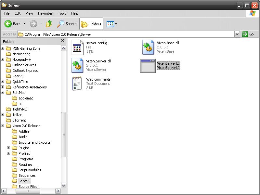Viewport: 260px width, 195px height.
Task: Open the Views dropdown arrow
Action: click(116, 24)
